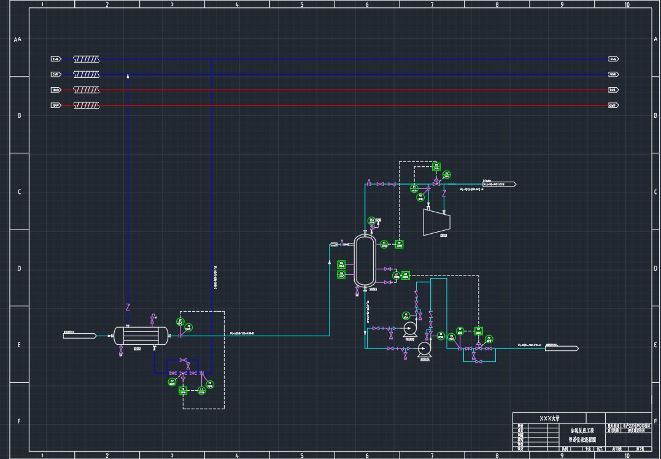Click row letter D on left border
Screen dimensions: 661x459
19,268
